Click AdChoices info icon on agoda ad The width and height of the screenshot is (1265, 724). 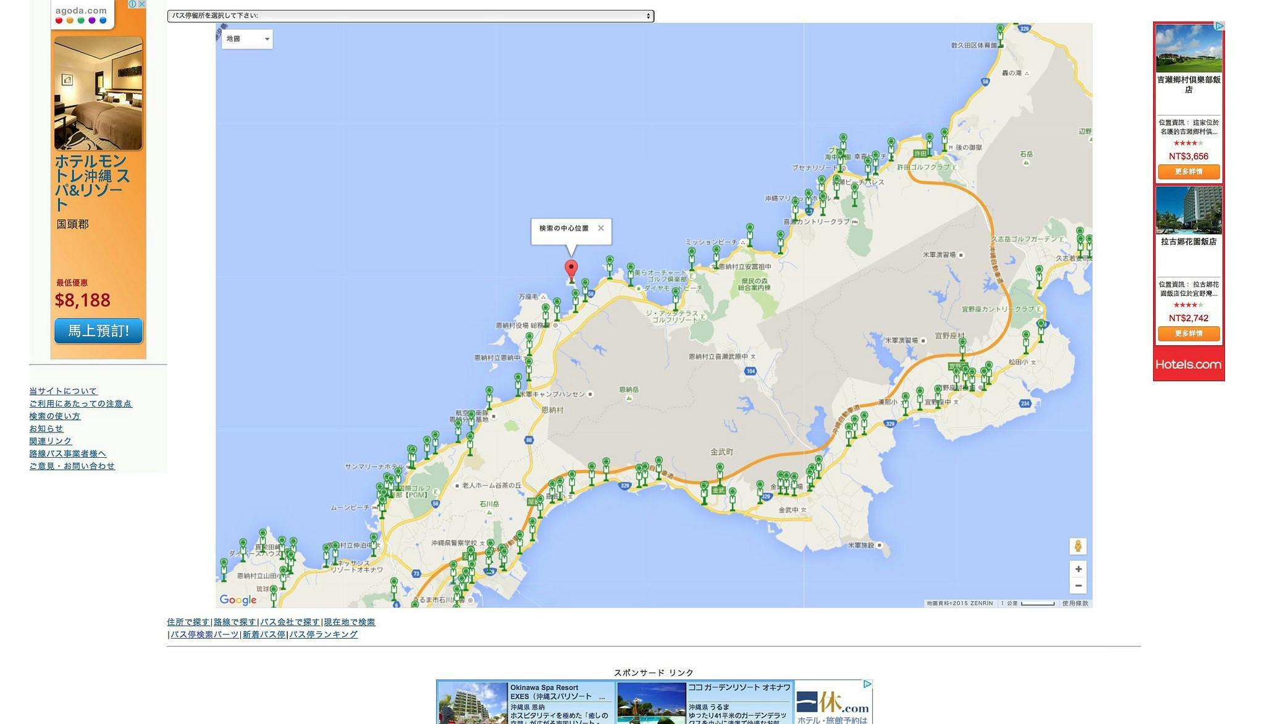coord(132,4)
